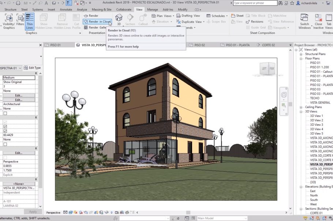
Task: Toggle checkbox below Architectural None row
Action: point(5,114)
